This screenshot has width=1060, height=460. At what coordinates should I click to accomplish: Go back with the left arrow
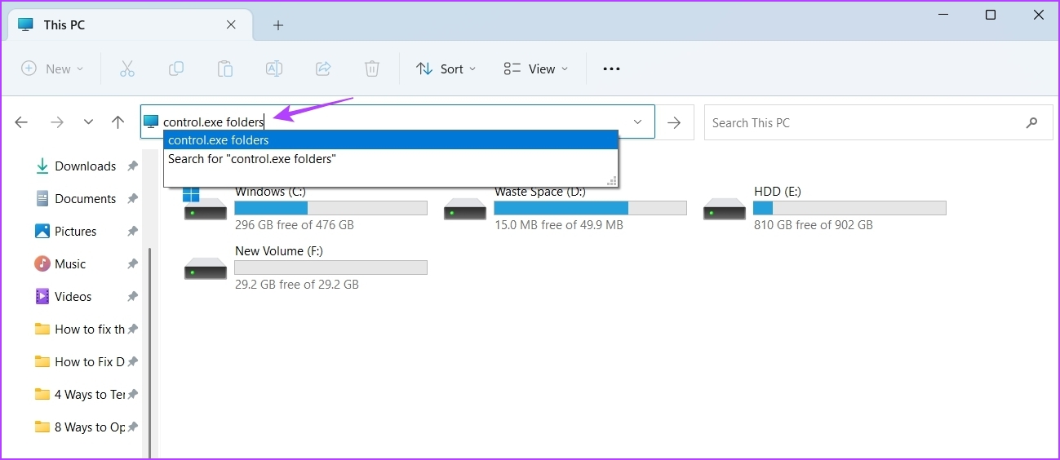coord(21,122)
